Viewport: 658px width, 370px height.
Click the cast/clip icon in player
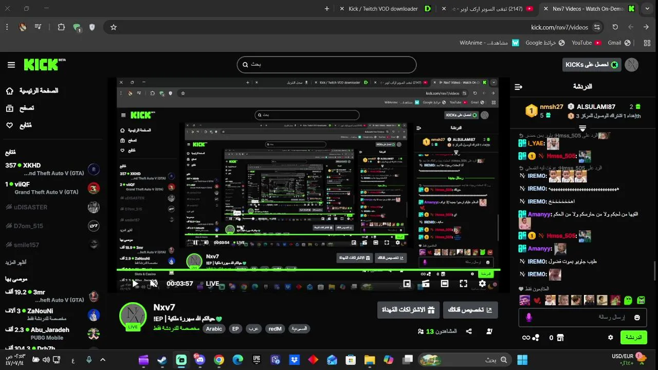point(426,284)
